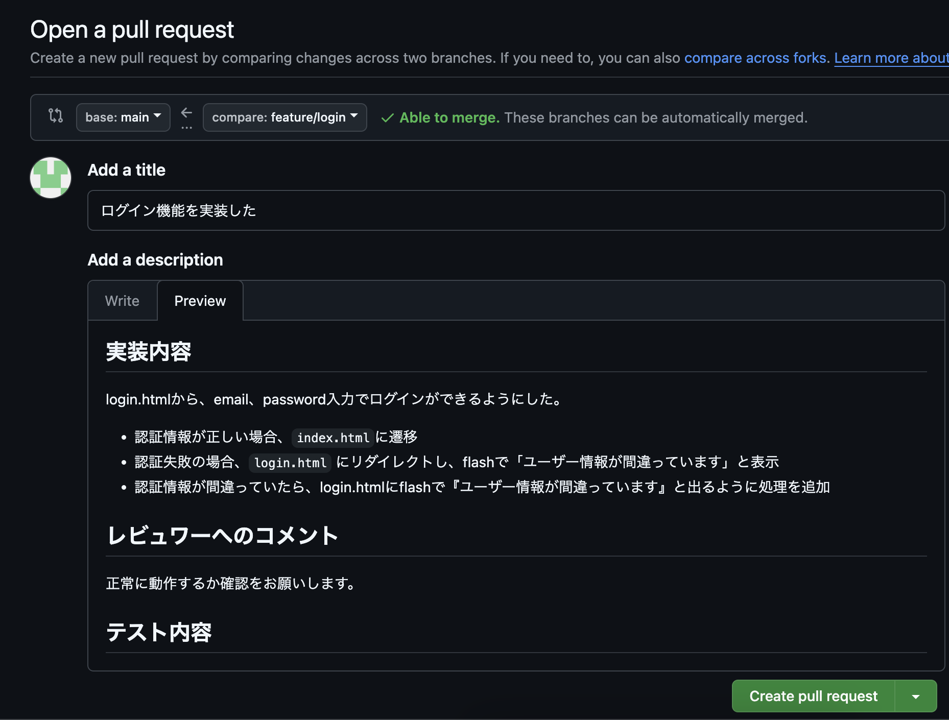Select the Preview tab
The height and width of the screenshot is (720, 949).
click(x=200, y=300)
